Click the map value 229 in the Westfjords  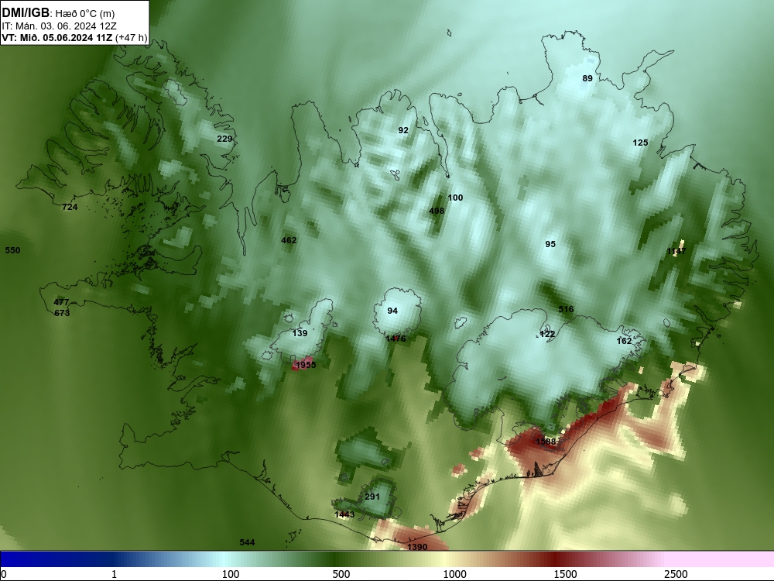pyautogui.click(x=224, y=139)
